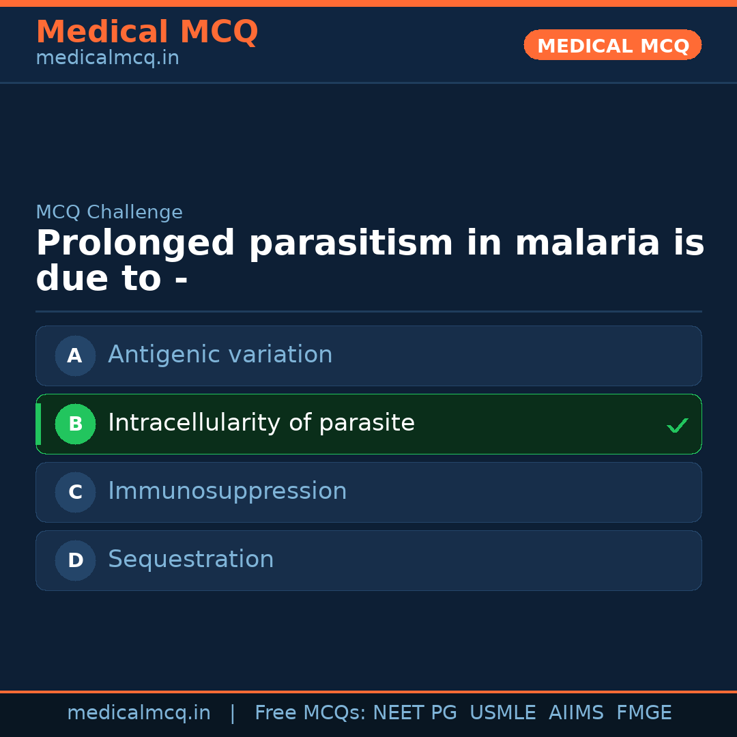Click the Medical MCQ header title
737x737 pixels.
[x=147, y=32]
